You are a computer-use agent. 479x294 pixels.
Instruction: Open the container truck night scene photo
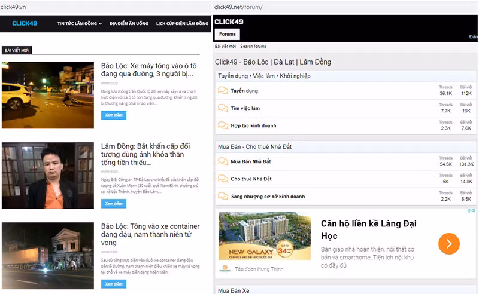48,256
